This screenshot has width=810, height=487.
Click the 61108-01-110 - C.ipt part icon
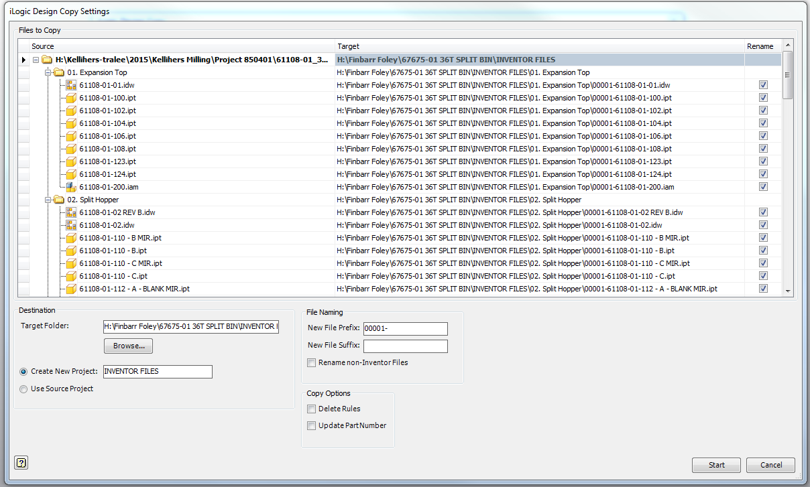point(71,276)
